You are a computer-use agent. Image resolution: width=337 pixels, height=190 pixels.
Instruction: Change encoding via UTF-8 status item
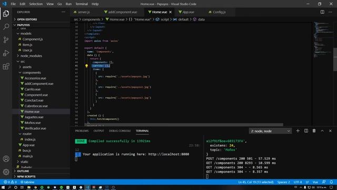[x=298, y=182]
